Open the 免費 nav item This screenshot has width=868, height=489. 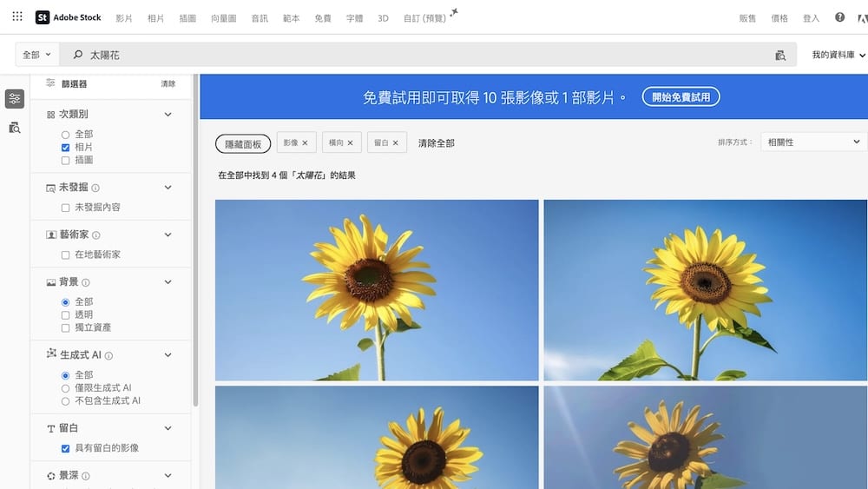pos(323,18)
